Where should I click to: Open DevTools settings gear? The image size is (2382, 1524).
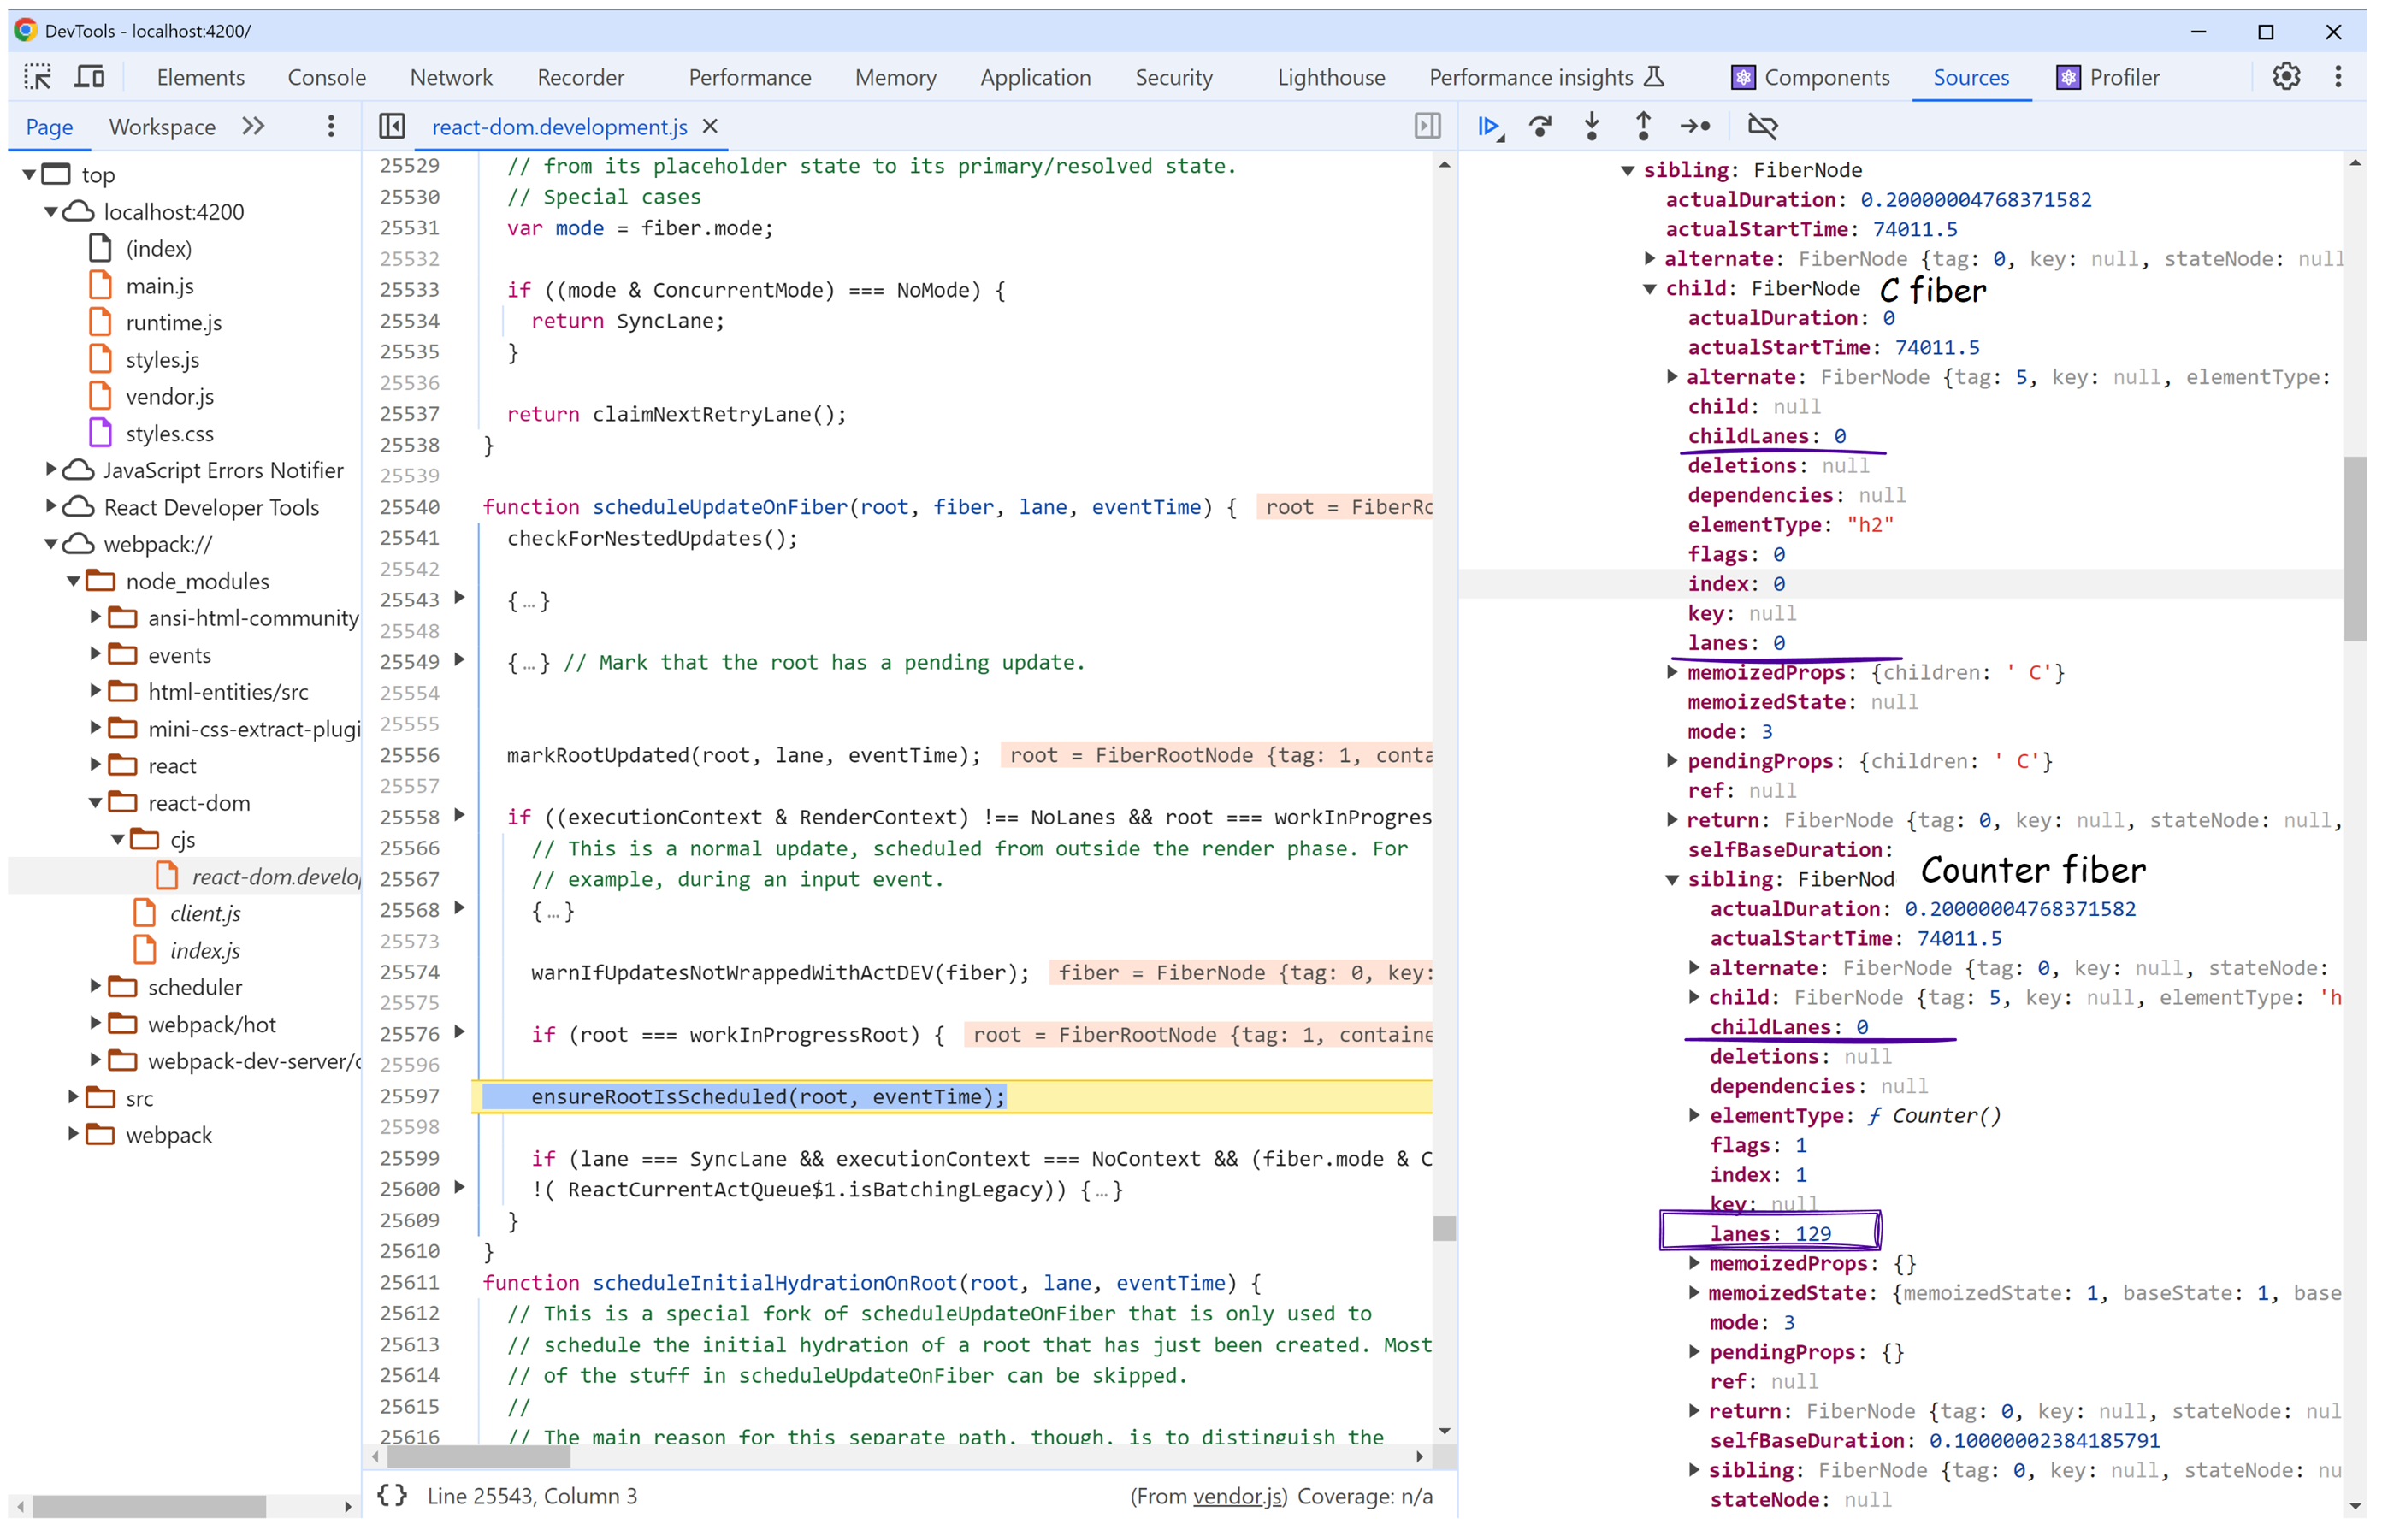pyautogui.click(x=2285, y=77)
